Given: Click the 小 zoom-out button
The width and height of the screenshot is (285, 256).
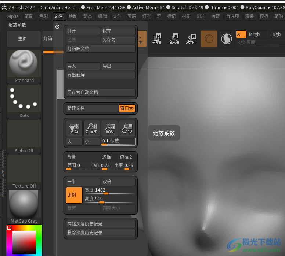Looking at the screenshot, I should [92, 141].
